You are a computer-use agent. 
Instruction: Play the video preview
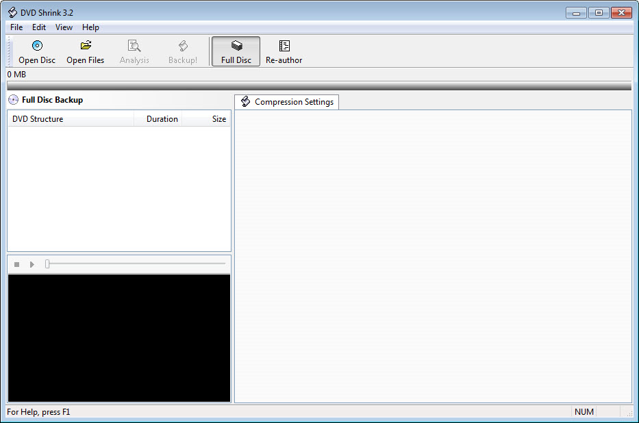(x=32, y=265)
